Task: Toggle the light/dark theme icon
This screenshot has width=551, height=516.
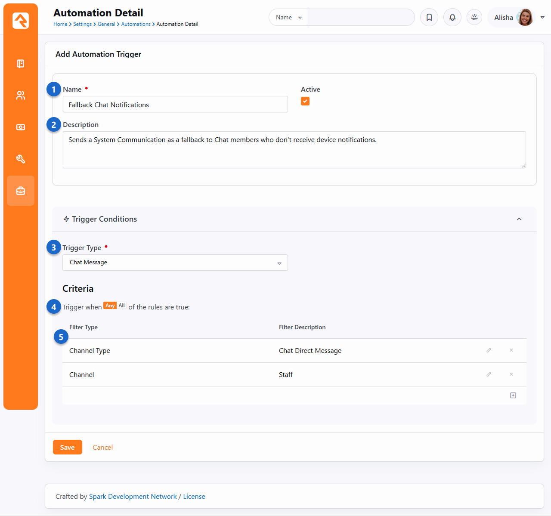Action: click(474, 17)
